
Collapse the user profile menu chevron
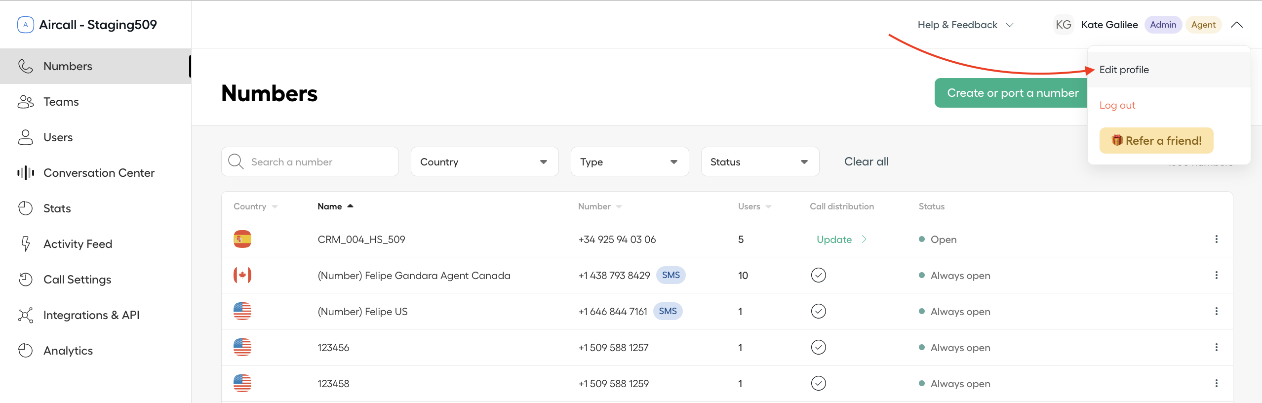tap(1237, 25)
